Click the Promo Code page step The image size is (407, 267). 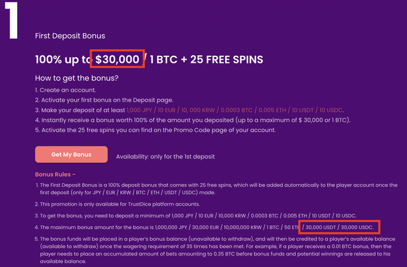tap(155, 130)
